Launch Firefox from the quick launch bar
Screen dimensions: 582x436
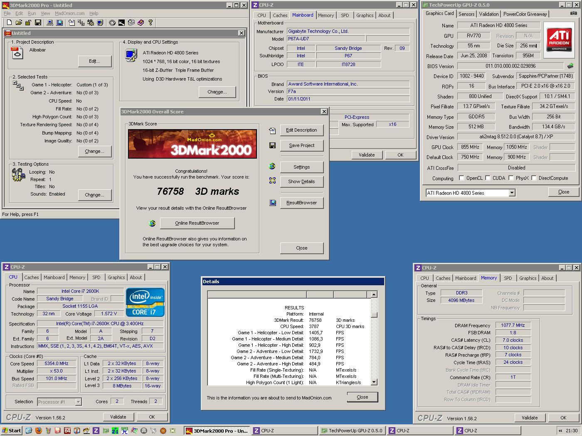(x=38, y=431)
